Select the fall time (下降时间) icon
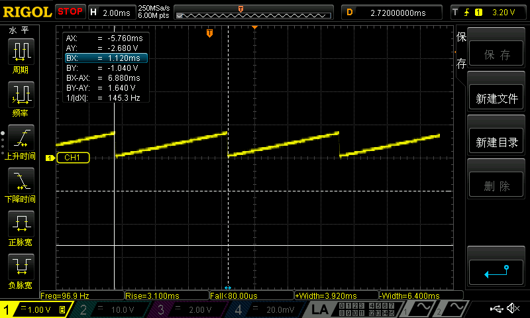The width and height of the screenshot is (530, 318). pyautogui.click(x=21, y=181)
